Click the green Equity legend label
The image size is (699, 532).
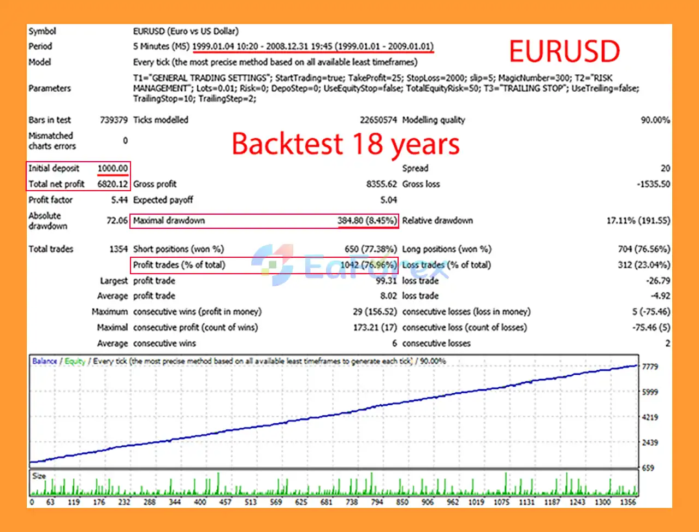point(75,361)
